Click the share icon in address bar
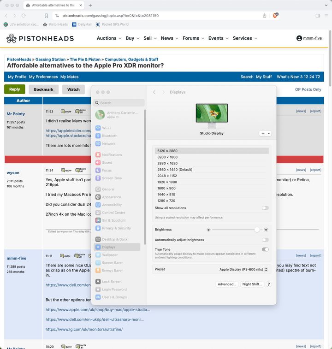The height and width of the screenshot is (349, 332). [265, 16]
